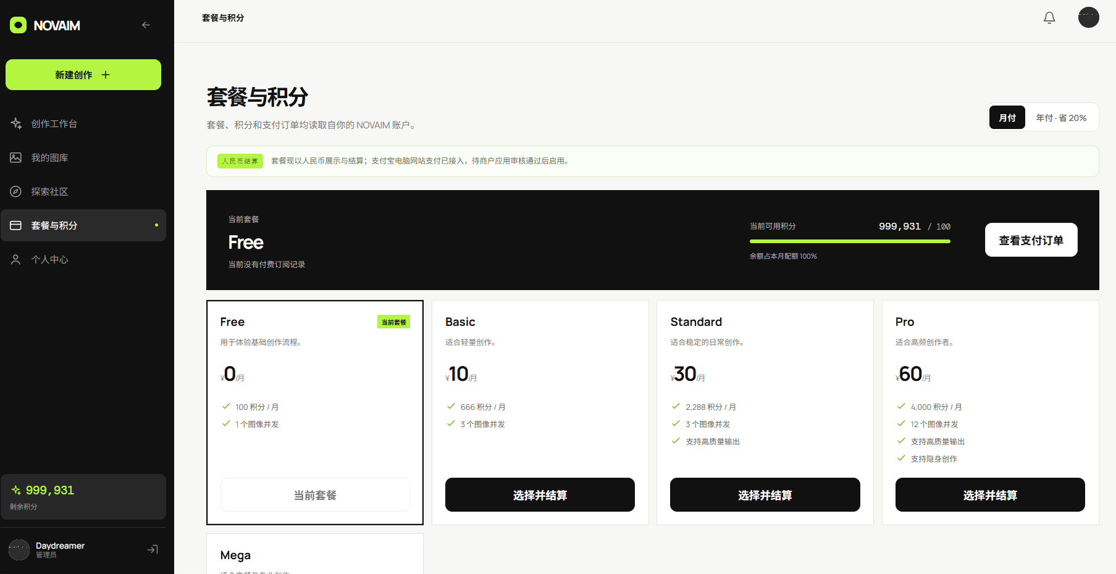Click the 当前可用积分 label
The width and height of the screenshot is (1116, 574).
pos(773,227)
